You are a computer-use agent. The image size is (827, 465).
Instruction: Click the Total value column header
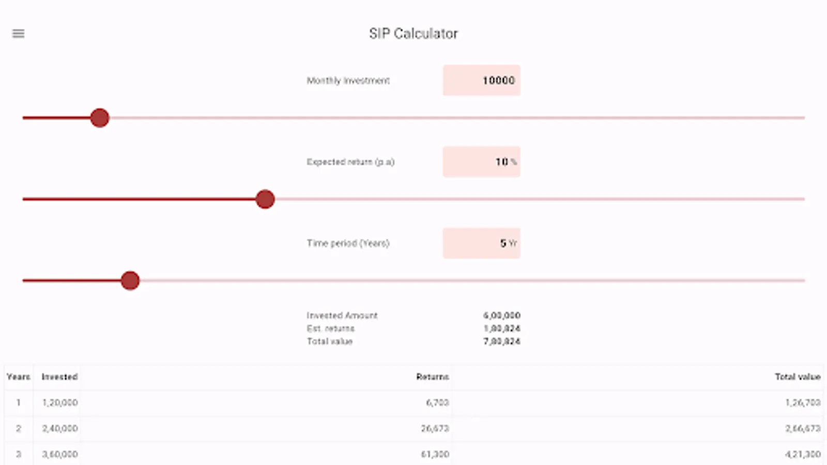[x=797, y=377]
